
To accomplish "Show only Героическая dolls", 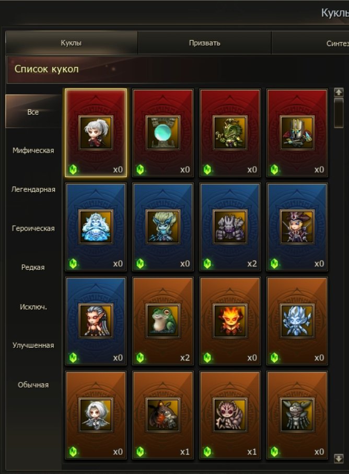I will [x=33, y=228].
